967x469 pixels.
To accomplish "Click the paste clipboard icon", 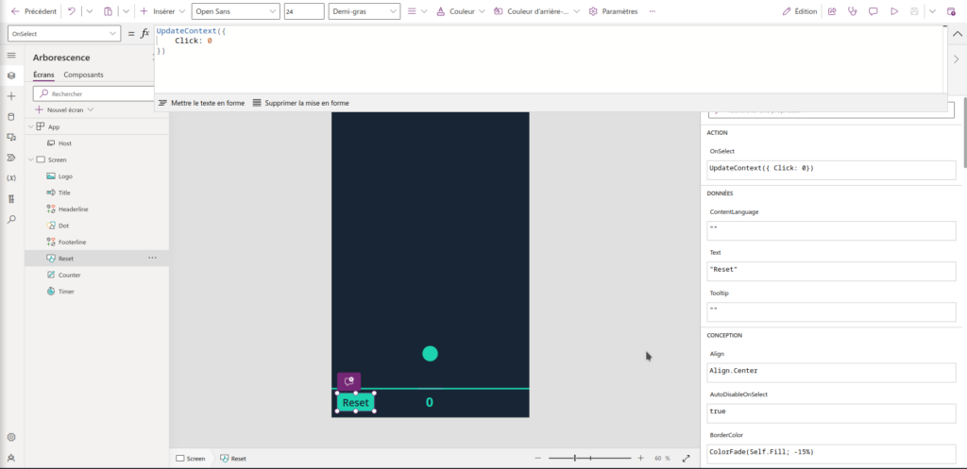I will [108, 11].
